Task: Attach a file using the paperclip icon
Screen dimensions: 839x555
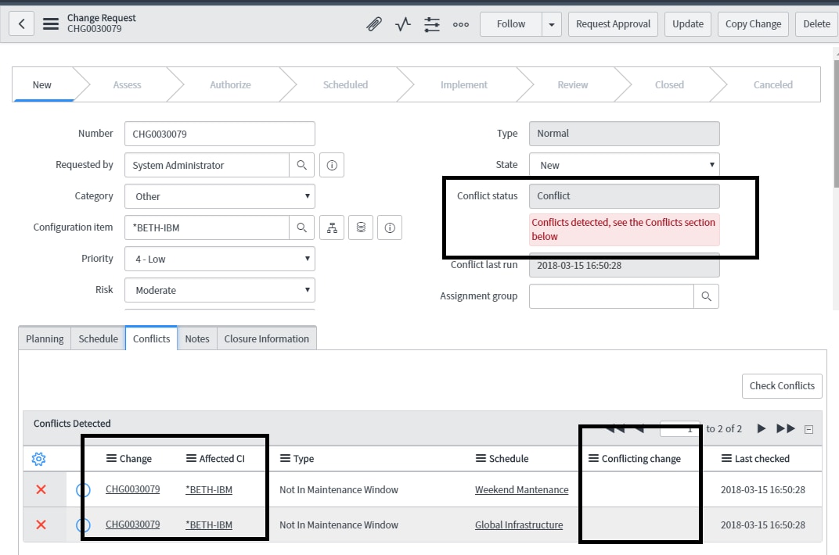Action: [373, 23]
